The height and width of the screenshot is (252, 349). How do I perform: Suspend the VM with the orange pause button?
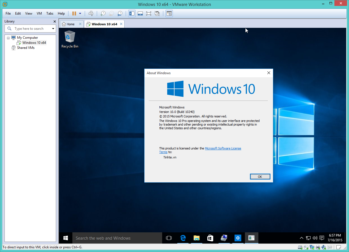pyautogui.click(x=74, y=13)
